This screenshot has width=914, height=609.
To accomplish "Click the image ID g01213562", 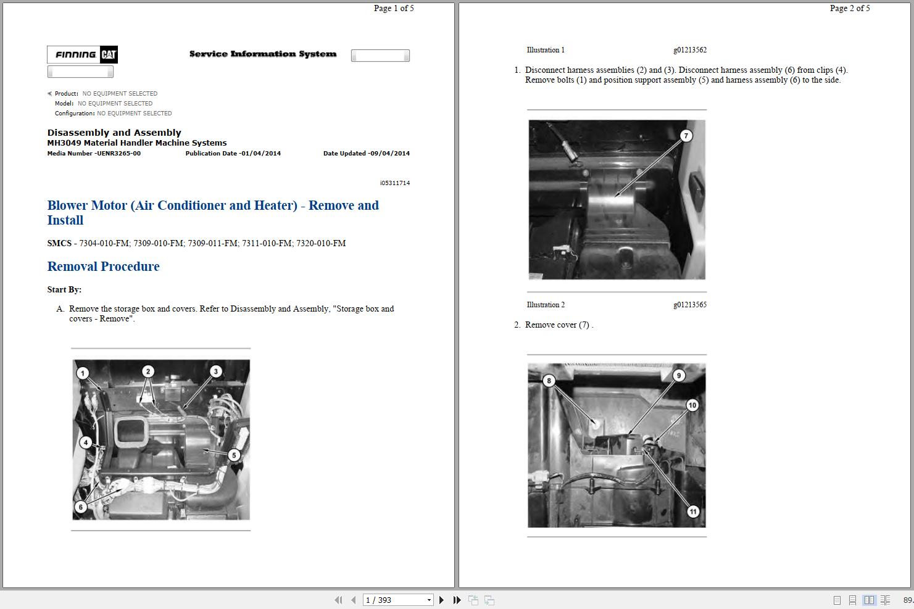I will coord(690,50).
